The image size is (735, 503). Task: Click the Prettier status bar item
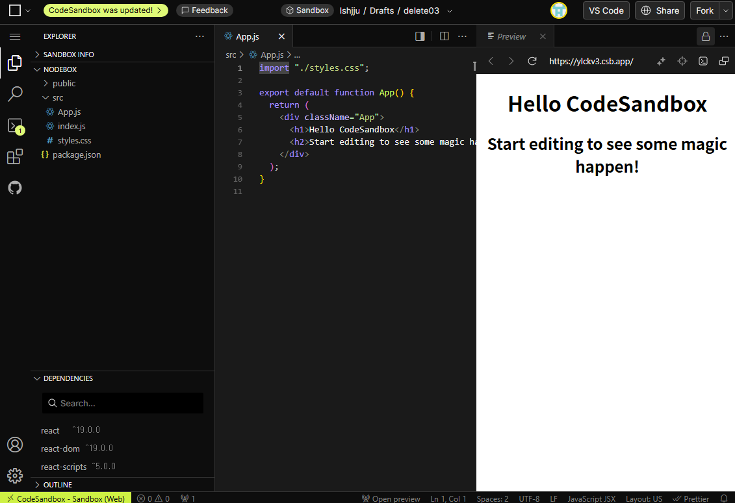point(691,498)
